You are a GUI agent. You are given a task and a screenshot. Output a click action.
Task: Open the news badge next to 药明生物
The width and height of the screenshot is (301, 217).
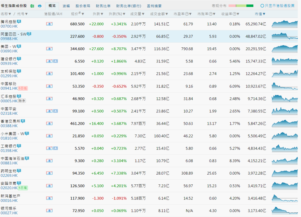19,171
